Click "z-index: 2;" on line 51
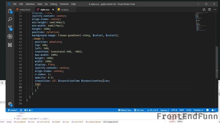The height and width of the screenshot is (123, 220). pos(43,74)
